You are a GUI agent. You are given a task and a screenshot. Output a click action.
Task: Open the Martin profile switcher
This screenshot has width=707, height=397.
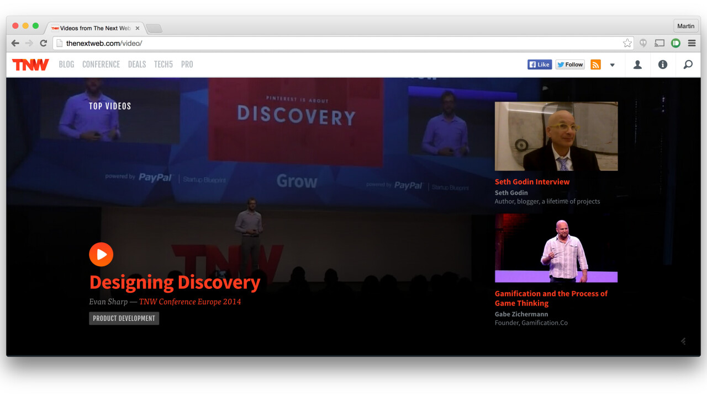click(x=685, y=26)
